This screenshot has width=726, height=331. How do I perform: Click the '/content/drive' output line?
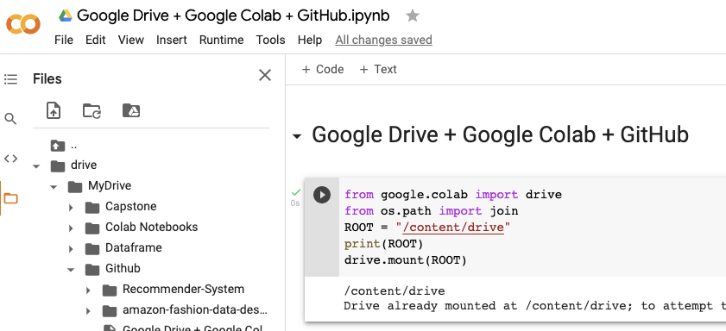pos(395,291)
